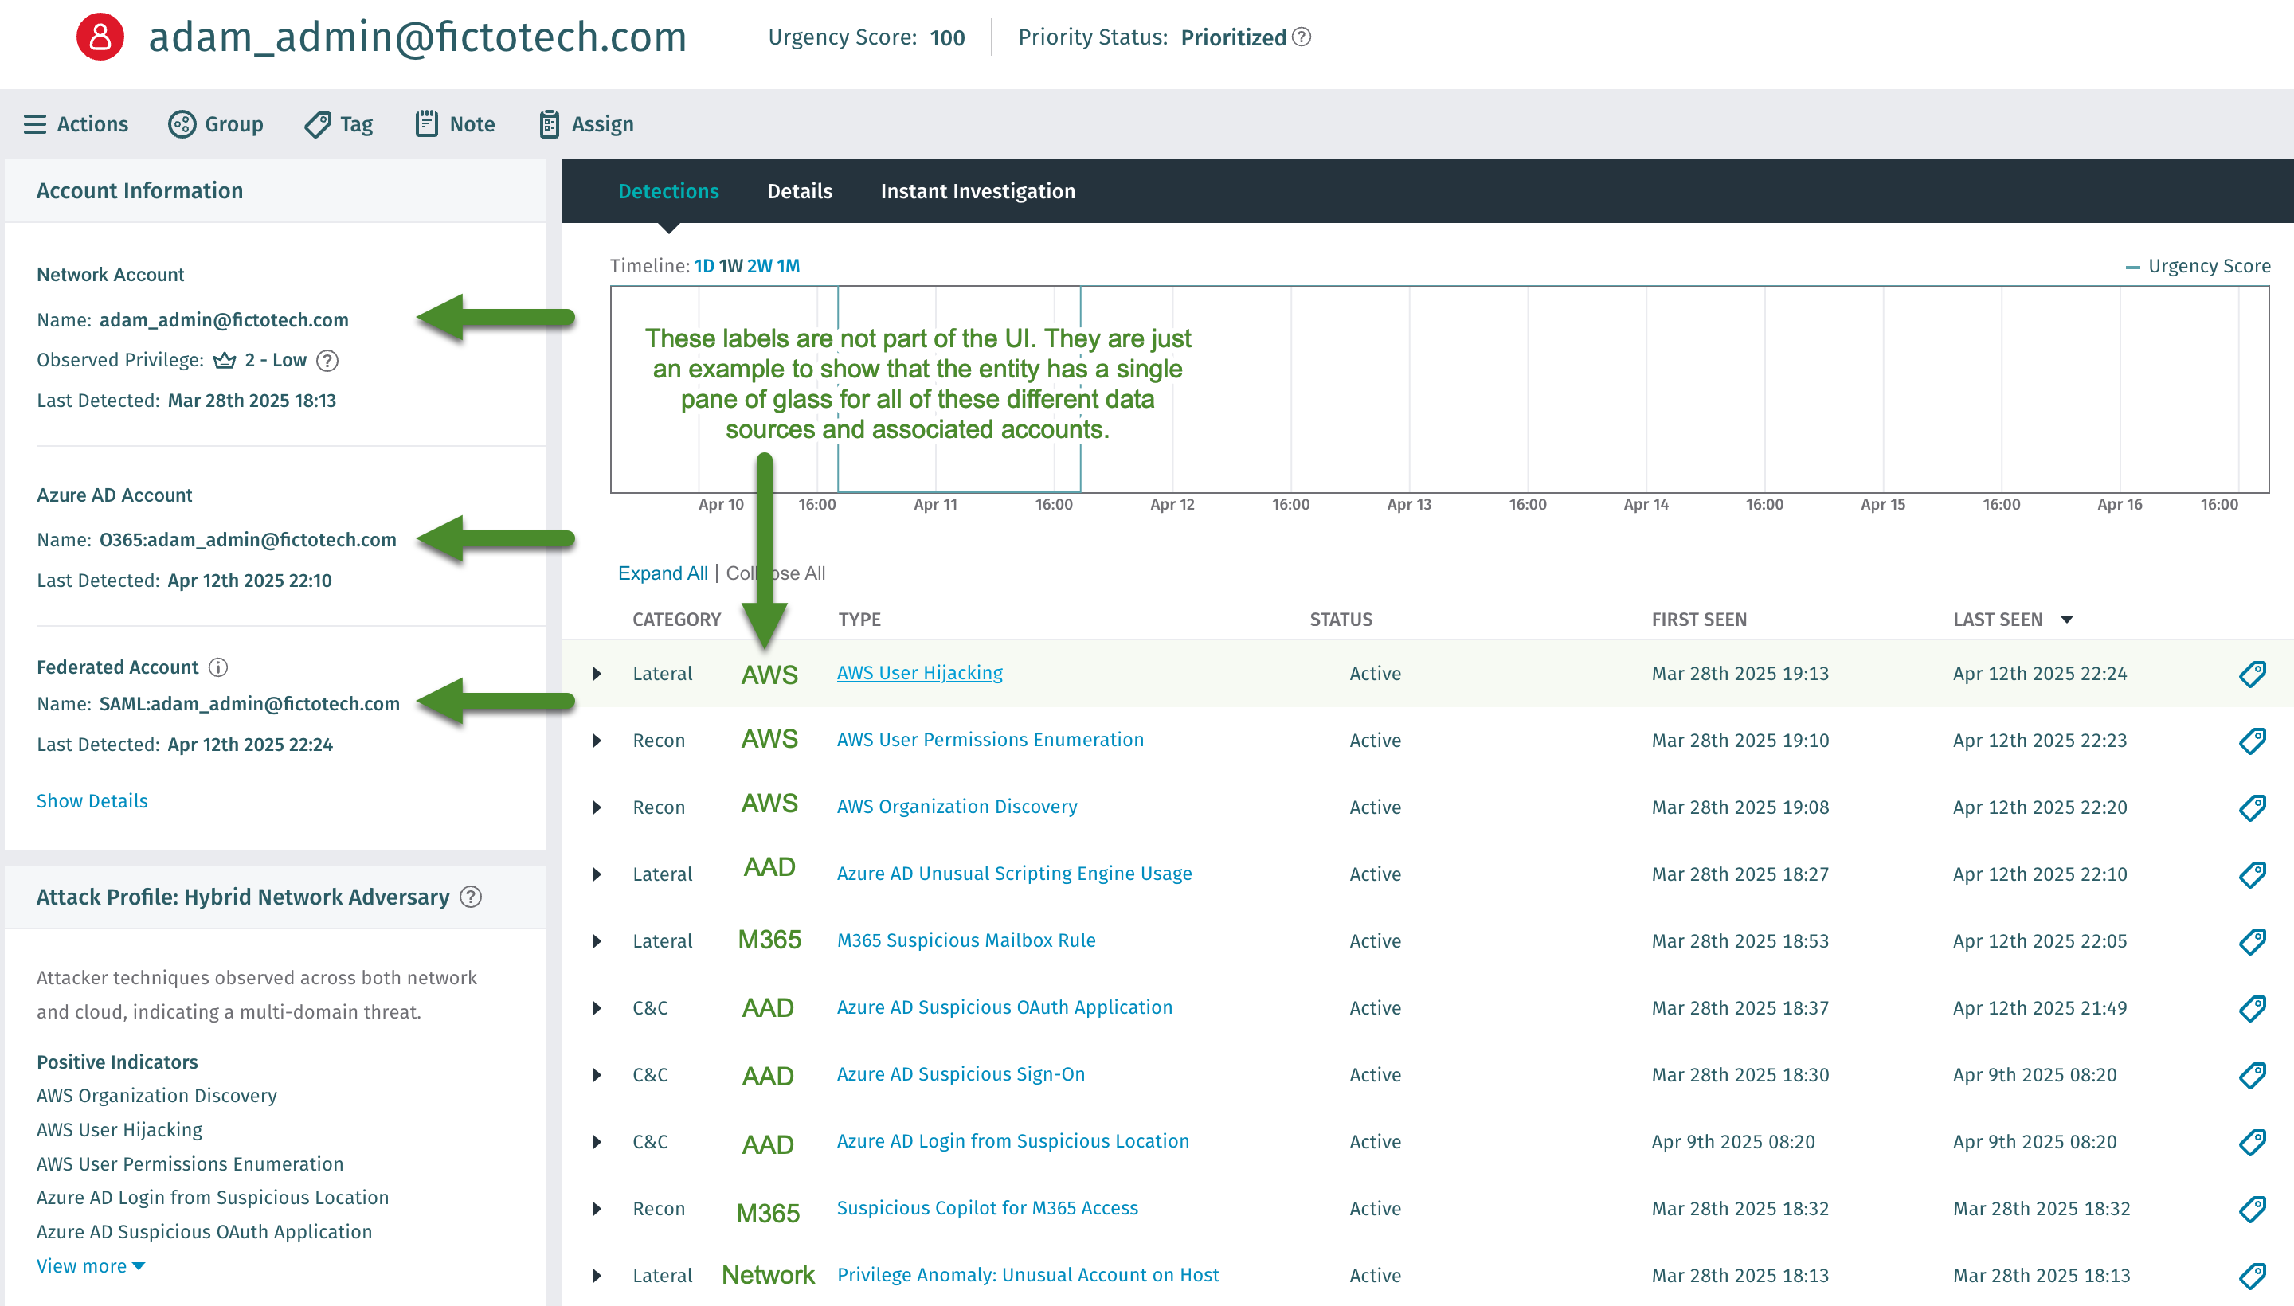This screenshot has height=1306, width=2294.
Task: Select the 1M timeline range
Action: pos(788,265)
